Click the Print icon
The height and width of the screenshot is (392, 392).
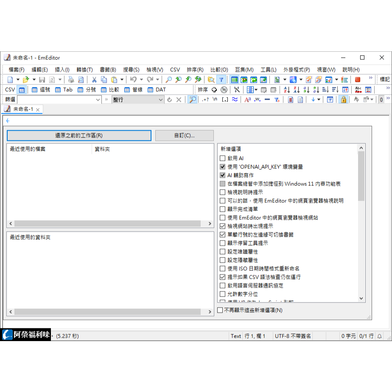pos(71,80)
